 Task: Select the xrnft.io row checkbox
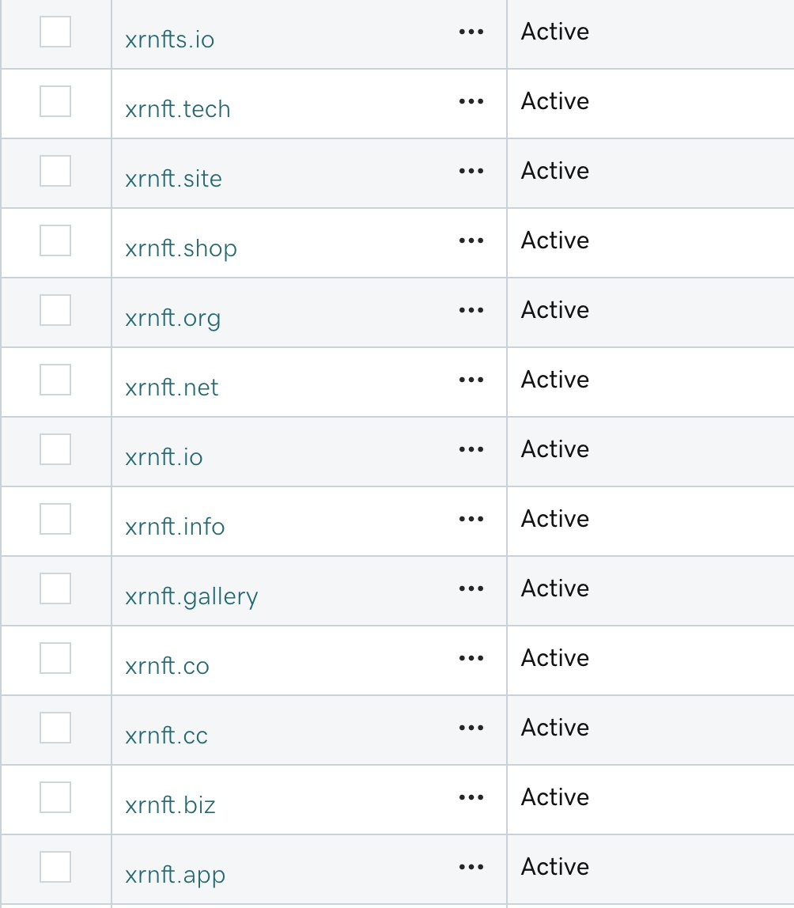[x=55, y=449]
